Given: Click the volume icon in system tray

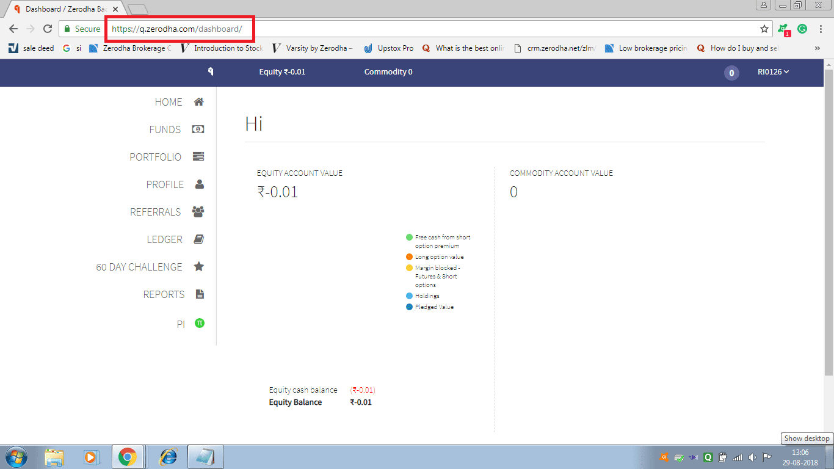Looking at the screenshot, I should click(x=752, y=457).
